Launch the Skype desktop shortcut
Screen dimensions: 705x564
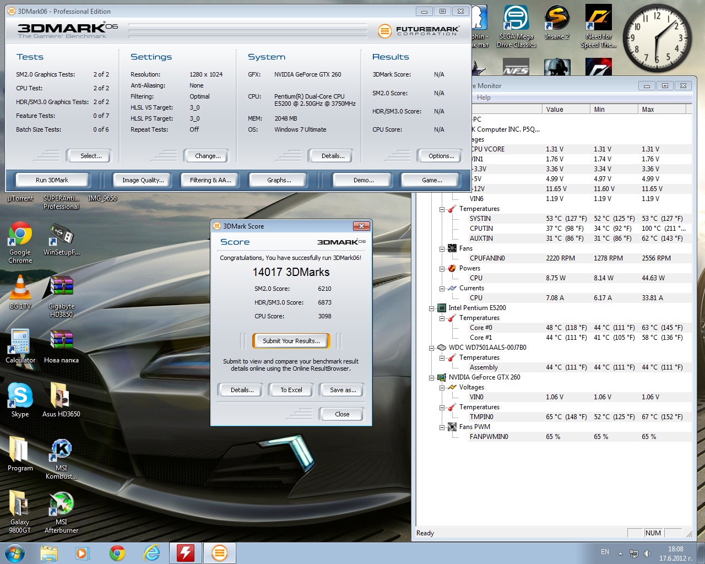click(20, 400)
